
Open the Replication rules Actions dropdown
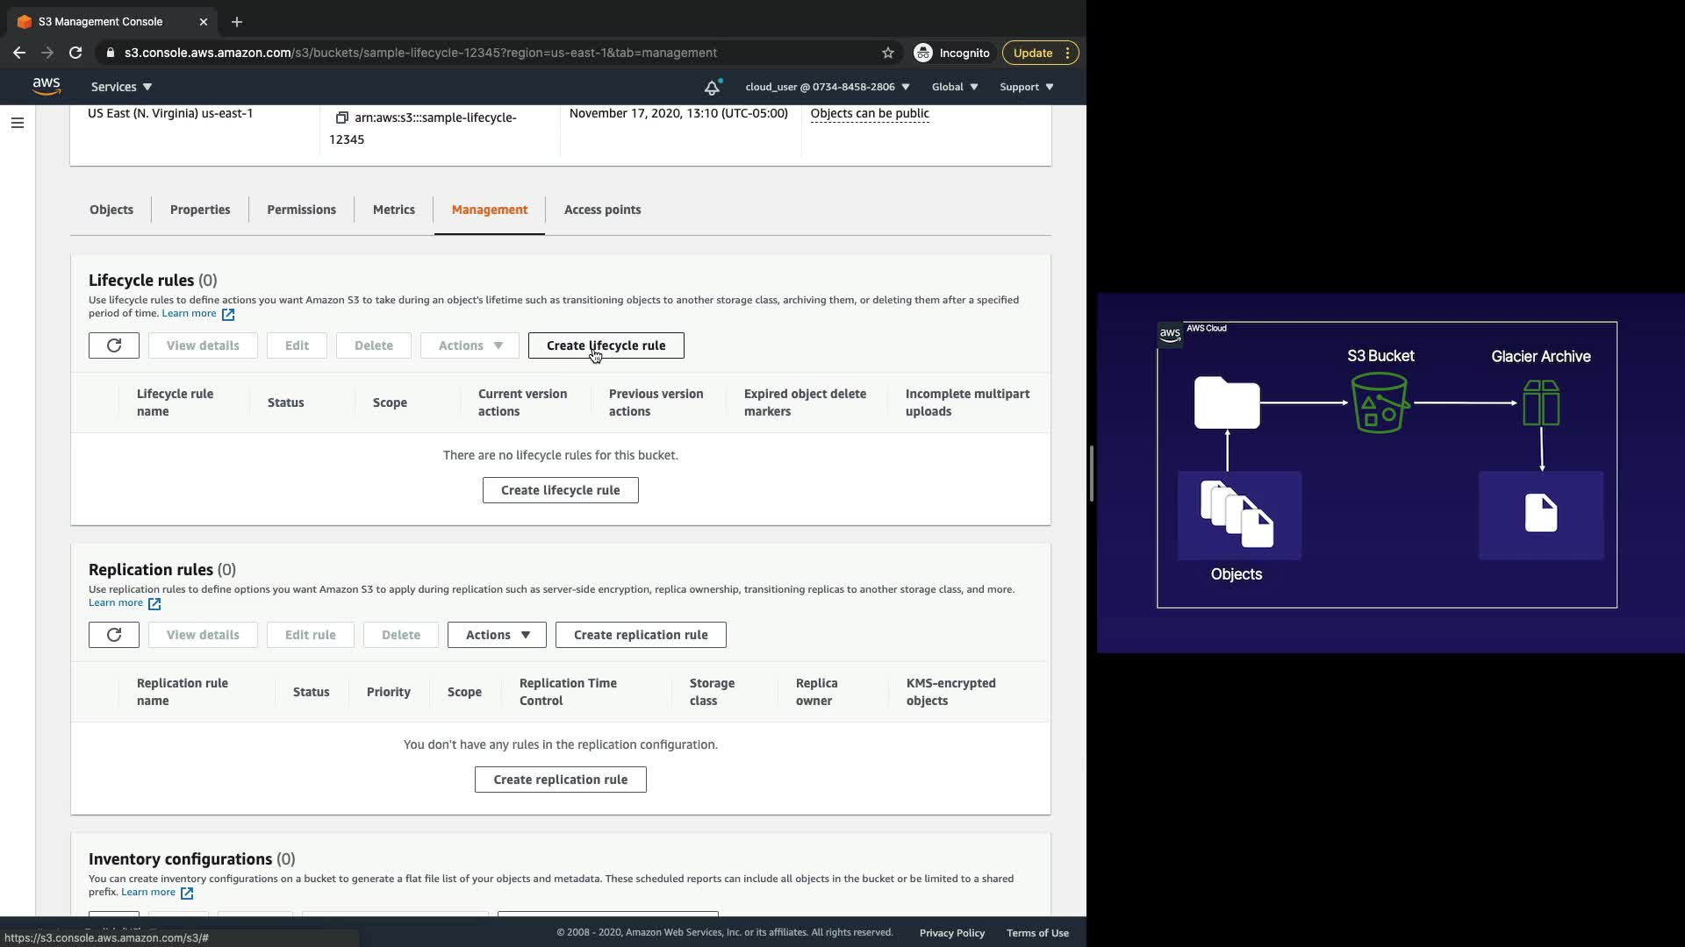pyautogui.click(x=497, y=635)
